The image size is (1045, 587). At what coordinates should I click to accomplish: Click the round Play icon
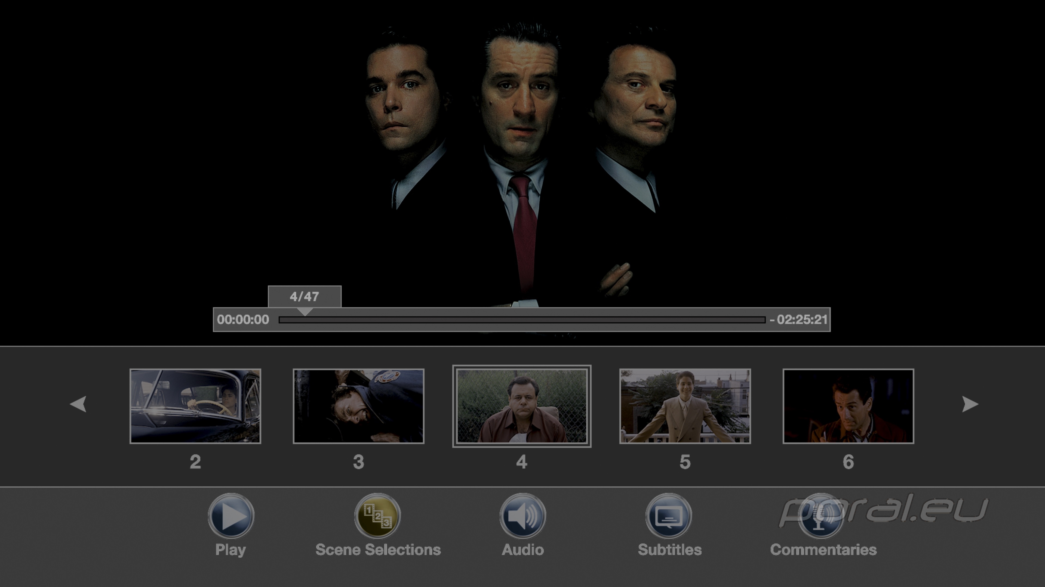(x=231, y=516)
